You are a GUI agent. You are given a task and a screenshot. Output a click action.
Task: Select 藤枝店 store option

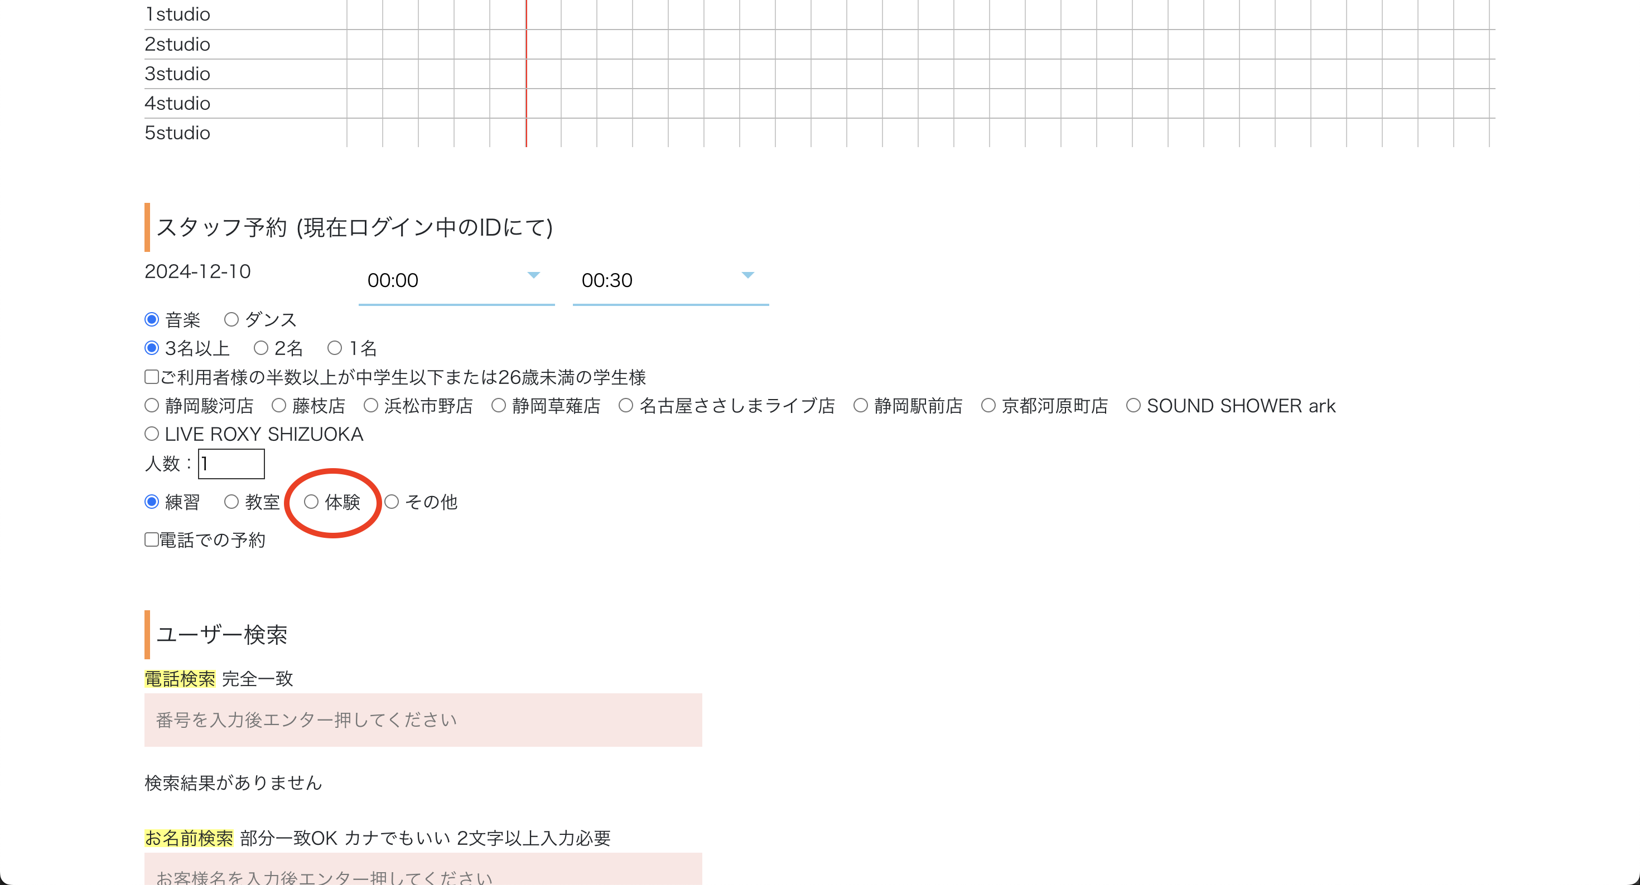click(x=279, y=405)
